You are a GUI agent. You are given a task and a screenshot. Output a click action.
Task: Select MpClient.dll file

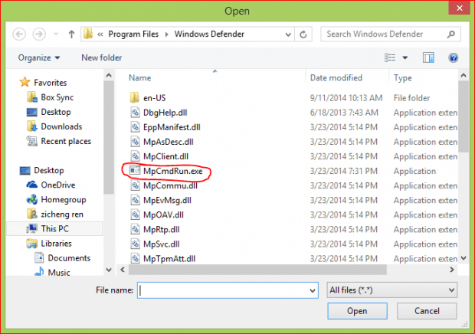[x=165, y=156]
